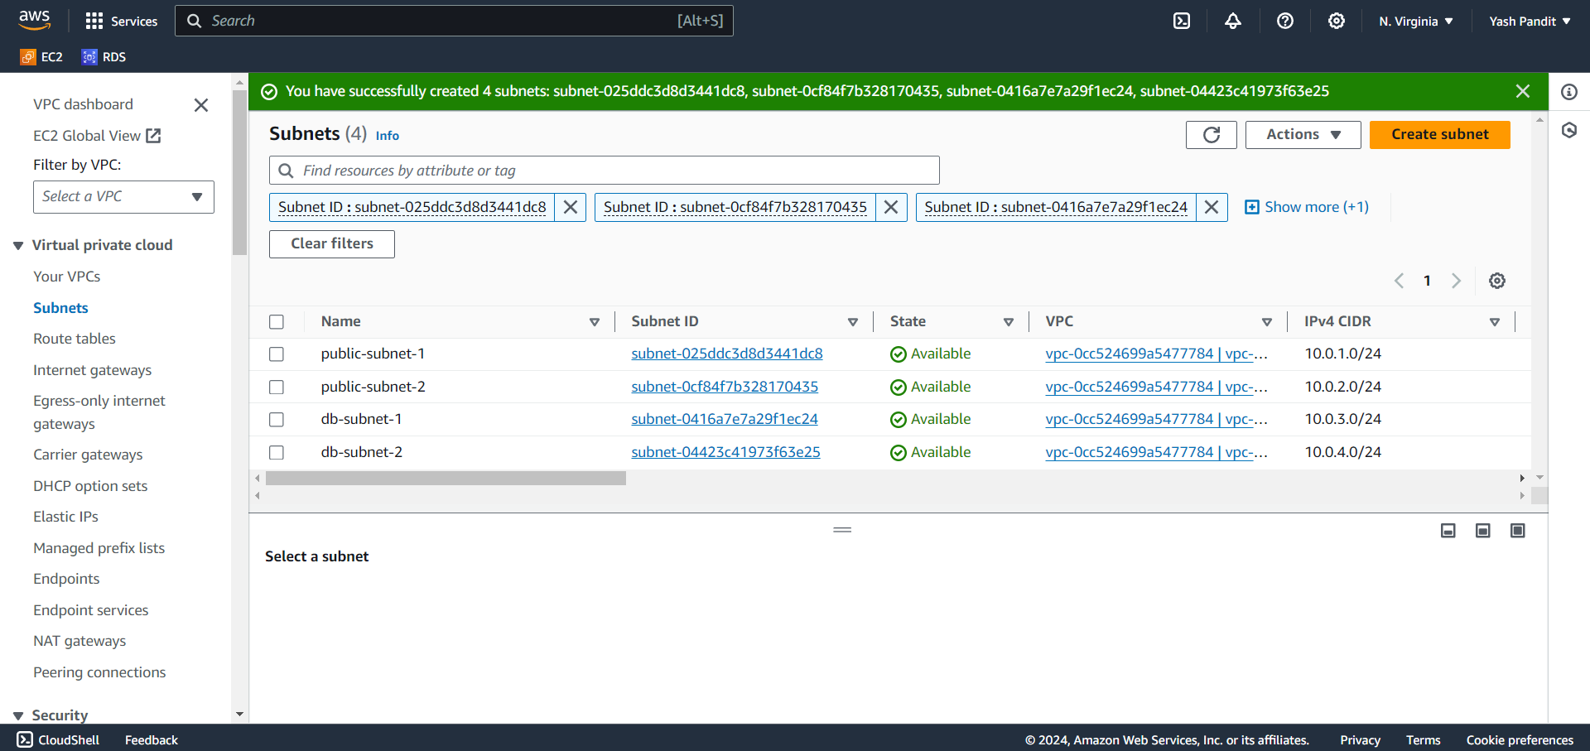
Task: Click the table horizontal scrollbar thumb
Action: click(446, 479)
